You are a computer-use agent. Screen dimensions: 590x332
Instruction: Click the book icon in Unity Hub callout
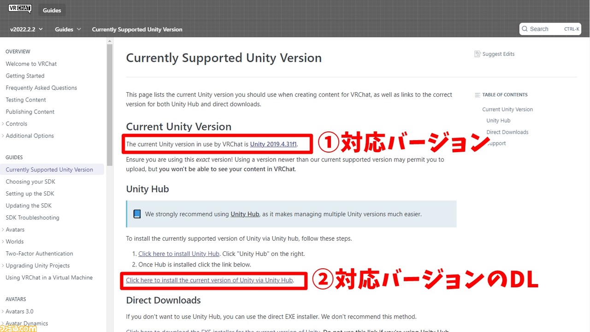coord(137,214)
